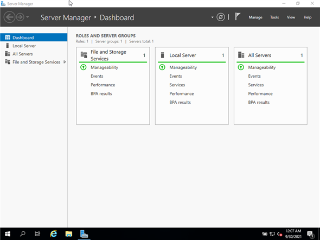Select All Servers in the sidebar
The width and height of the screenshot is (320, 240).
pos(34,54)
